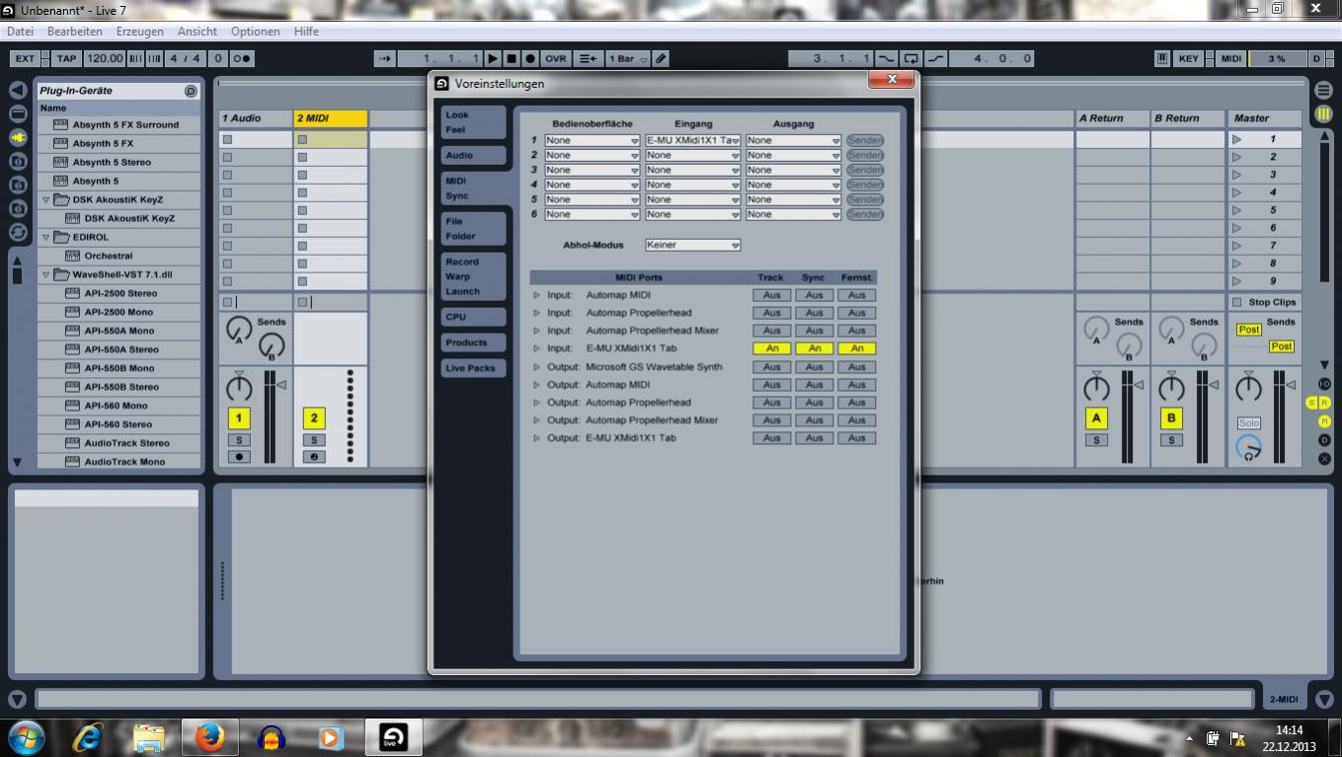Toggle Sync for Input E-MU XMidi1X1 Tab
Viewport: 1342px width, 757px height.
[x=814, y=348]
